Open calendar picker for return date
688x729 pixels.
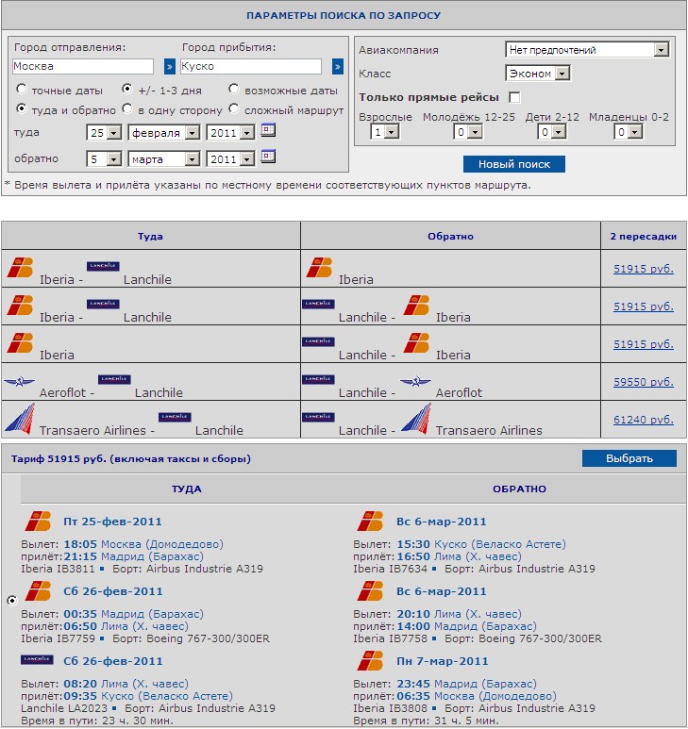pos(267,157)
